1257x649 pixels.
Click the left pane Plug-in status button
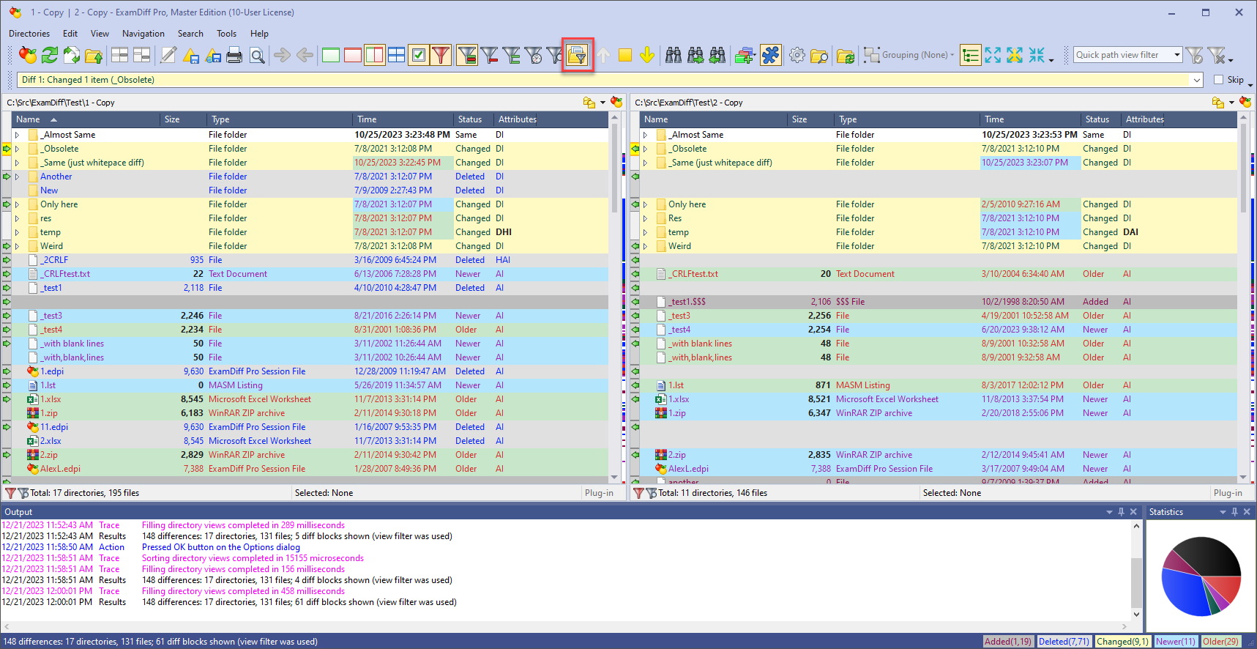(599, 493)
